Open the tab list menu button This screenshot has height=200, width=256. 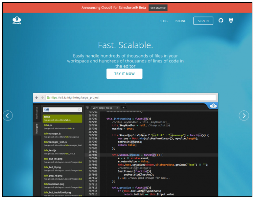pyautogui.click(x=87, y=108)
